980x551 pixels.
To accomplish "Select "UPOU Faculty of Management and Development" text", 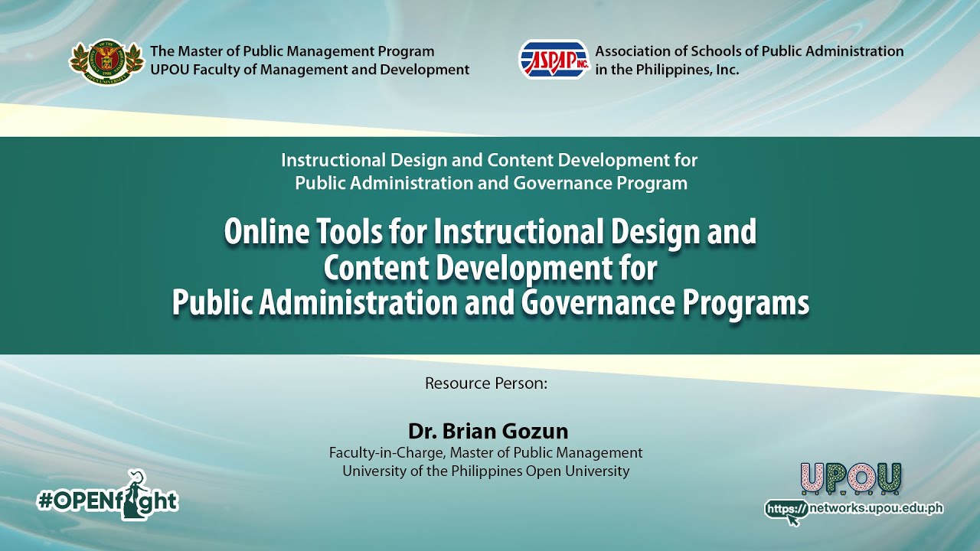I will tap(309, 70).
